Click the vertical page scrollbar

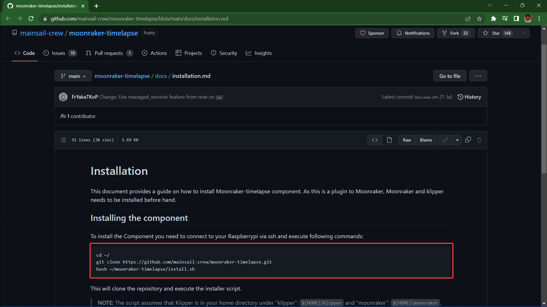(544, 109)
